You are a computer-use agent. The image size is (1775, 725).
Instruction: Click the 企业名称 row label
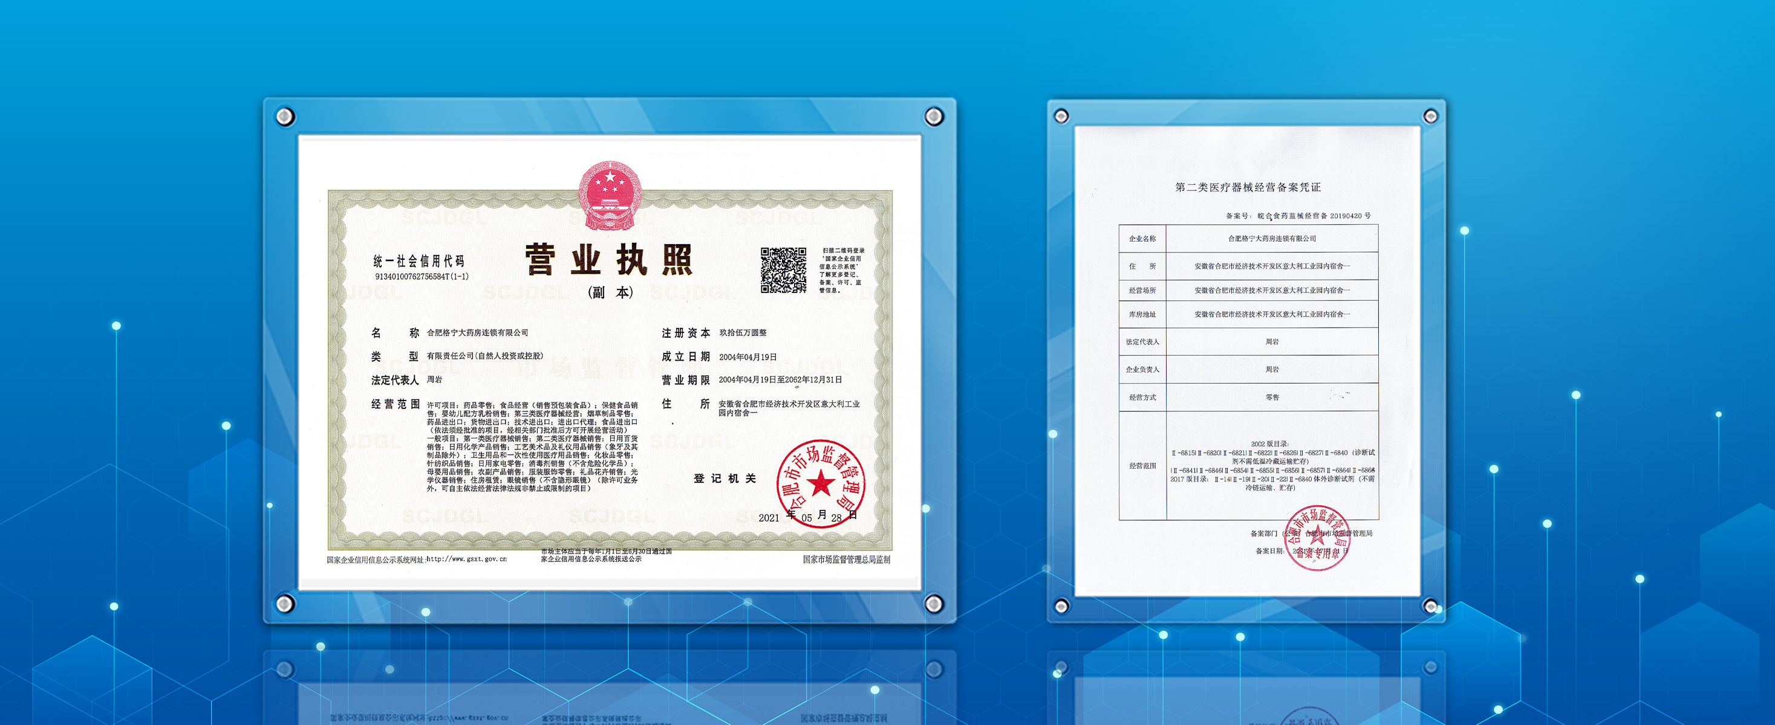point(1142,239)
